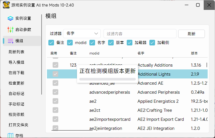215x138 pixels.
Task: Select 检查更新 from the sidebar
Action: point(16,83)
